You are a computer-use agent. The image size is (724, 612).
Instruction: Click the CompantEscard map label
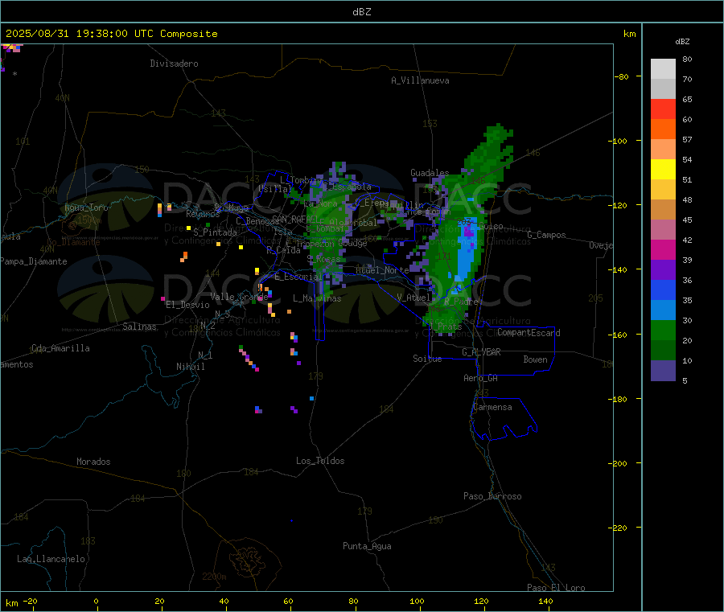529,333
